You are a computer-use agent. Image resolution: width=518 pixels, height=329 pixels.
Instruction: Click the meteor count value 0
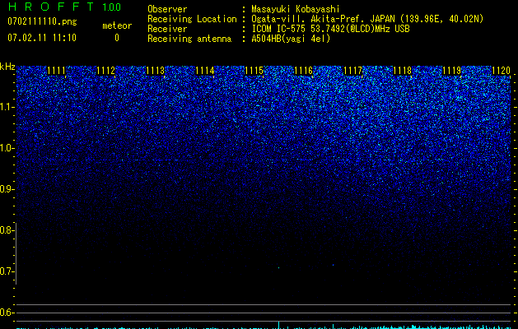tap(117, 38)
